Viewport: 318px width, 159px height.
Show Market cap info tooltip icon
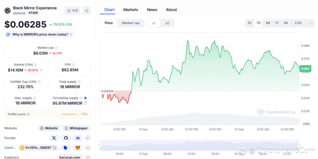pyautogui.click(x=56, y=48)
